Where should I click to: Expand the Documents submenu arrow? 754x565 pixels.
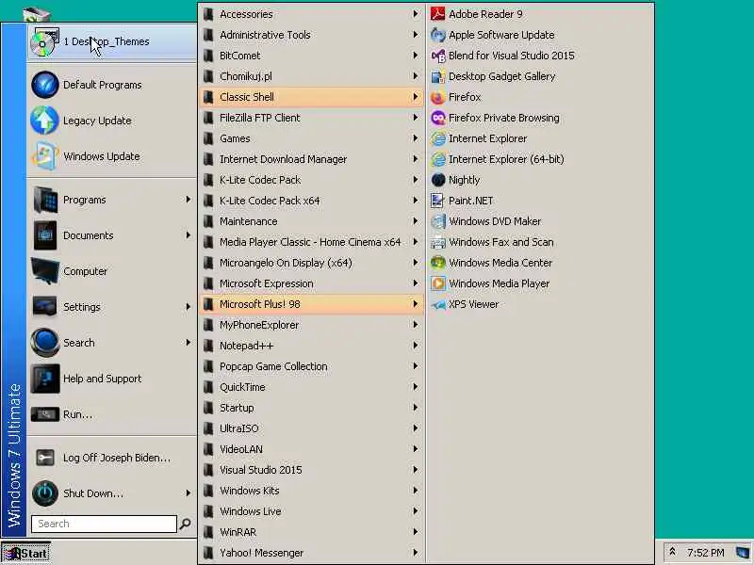188,234
